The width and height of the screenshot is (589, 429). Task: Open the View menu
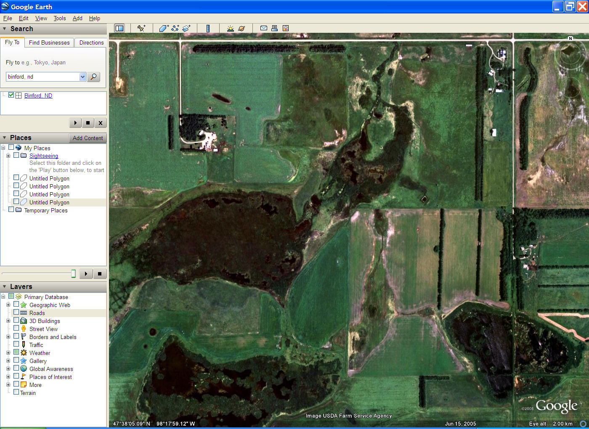click(x=41, y=18)
